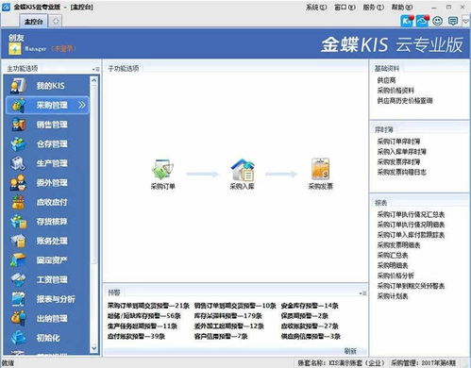
Task: Switch to the 主控台 tab
Action: click(34, 22)
